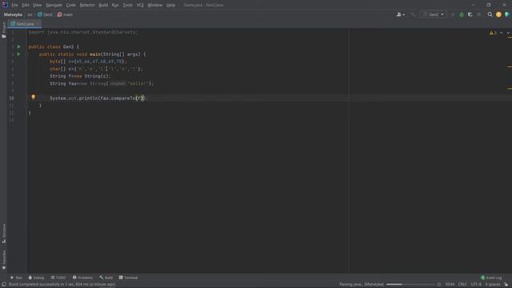Click Run with Coverage icon

point(470,14)
